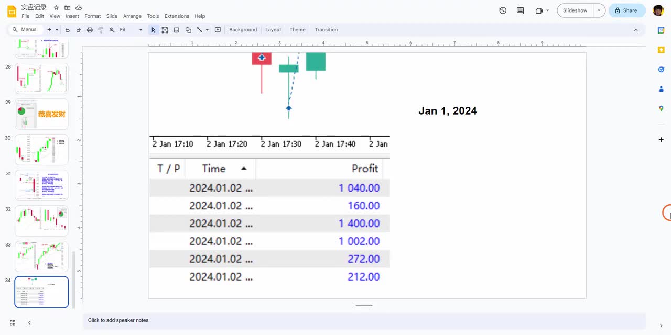Open the Fit zoom dropdown
The height and width of the screenshot is (335, 671).
tap(131, 30)
